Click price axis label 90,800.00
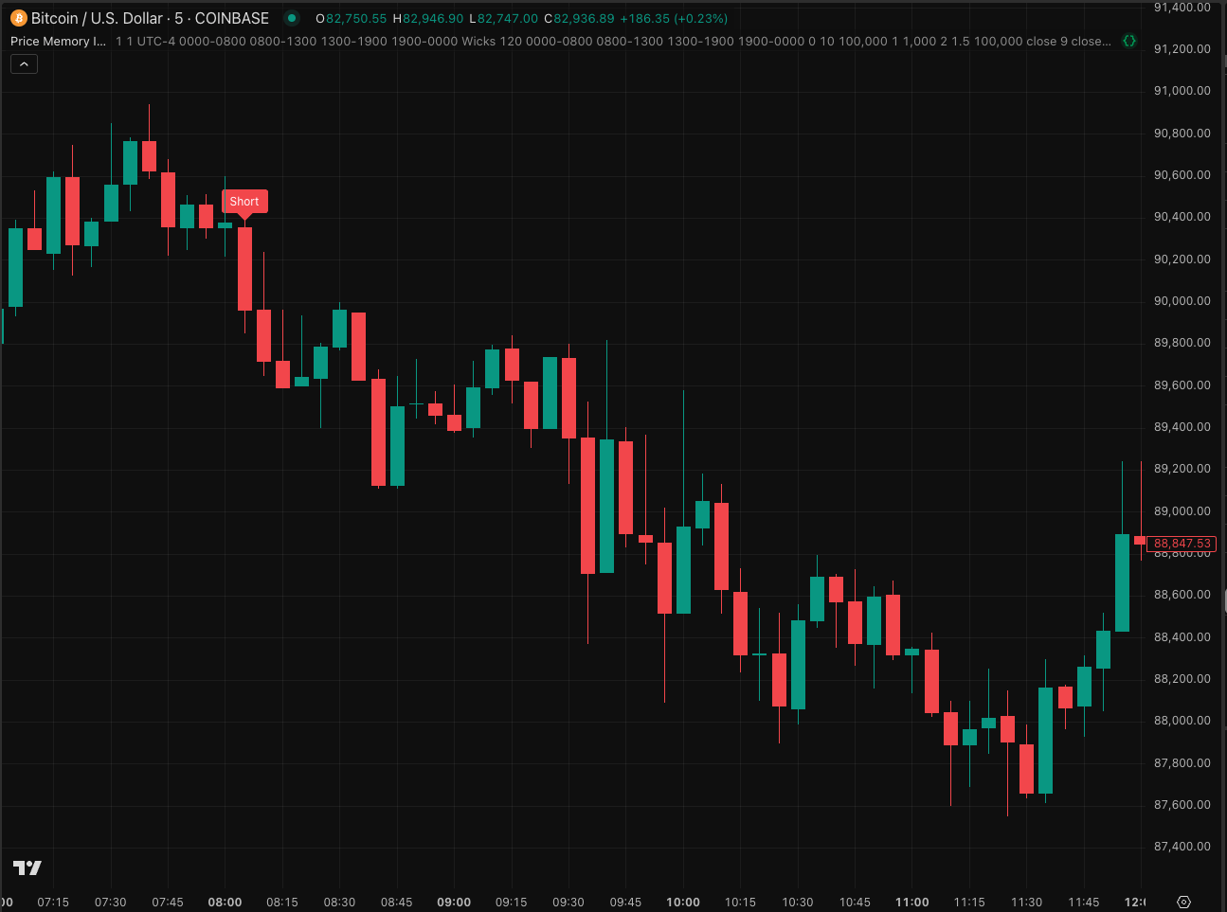Viewport: 1227px width, 912px height. (1182, 134)
